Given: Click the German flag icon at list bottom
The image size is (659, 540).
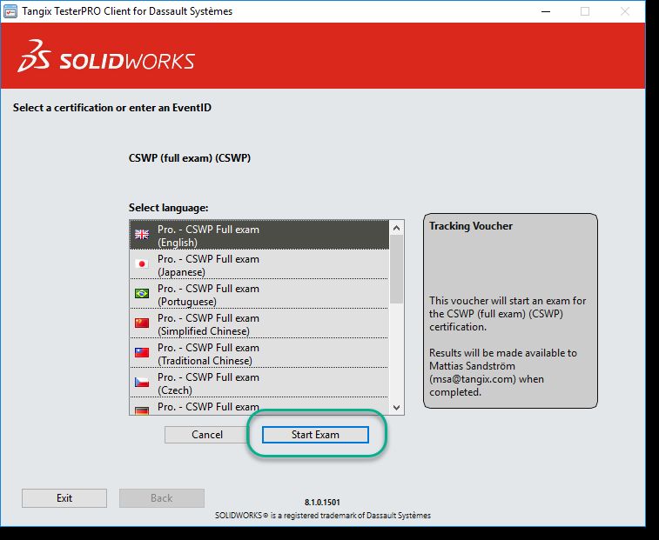Looking at the screenshot, I should [142, 410].
